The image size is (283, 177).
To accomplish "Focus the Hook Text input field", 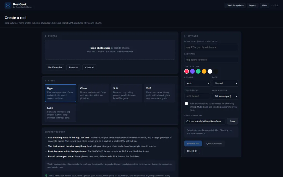I will [x=211, y=47].
